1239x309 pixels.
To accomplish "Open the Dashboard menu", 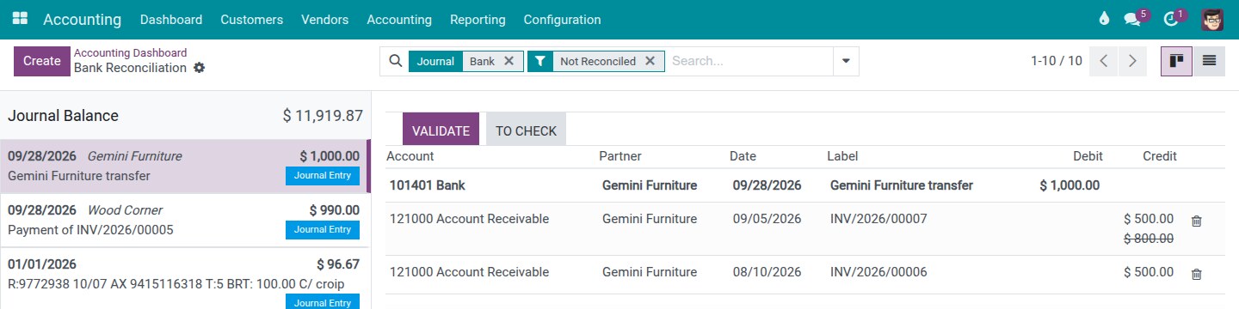I will click(171, 19).
